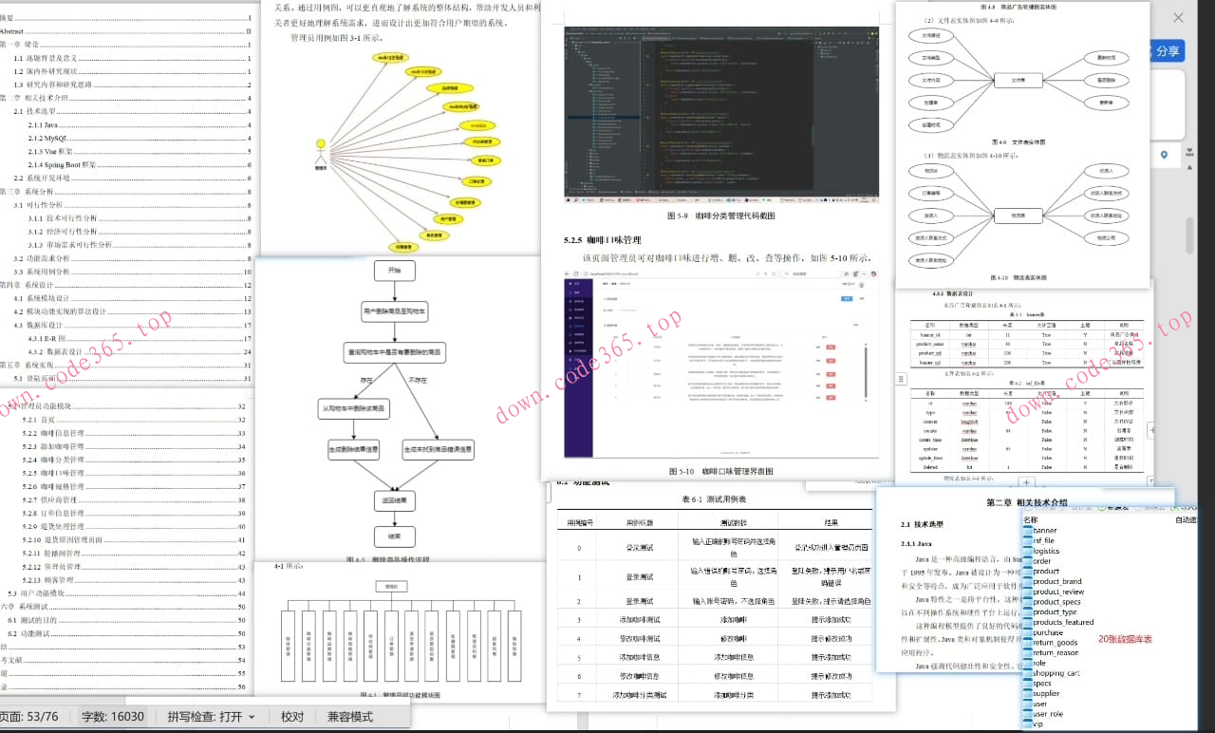Open contents entry 5.2.4 咖啡分类管理
1215x733 pixels.
(x=133, y=460)
